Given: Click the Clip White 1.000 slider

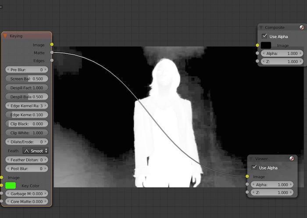Looking at the screenshot, I should point(27,133).
